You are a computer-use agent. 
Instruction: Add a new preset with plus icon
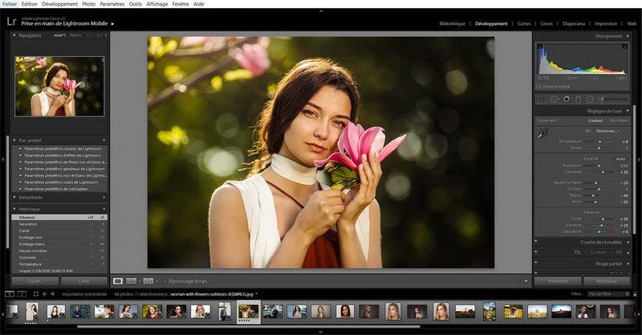[104, 140]
